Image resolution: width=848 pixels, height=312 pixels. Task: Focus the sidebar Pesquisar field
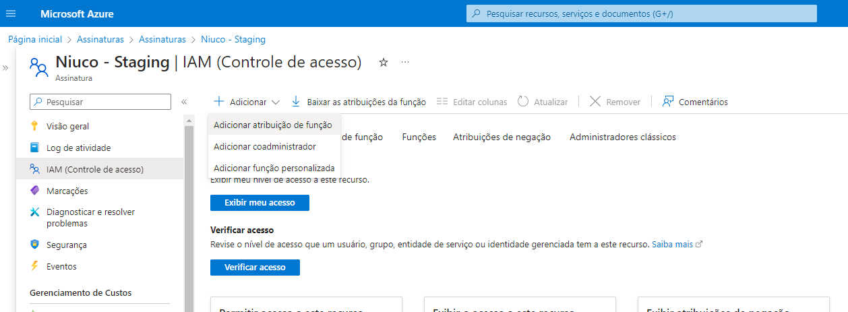click(100, 102)
